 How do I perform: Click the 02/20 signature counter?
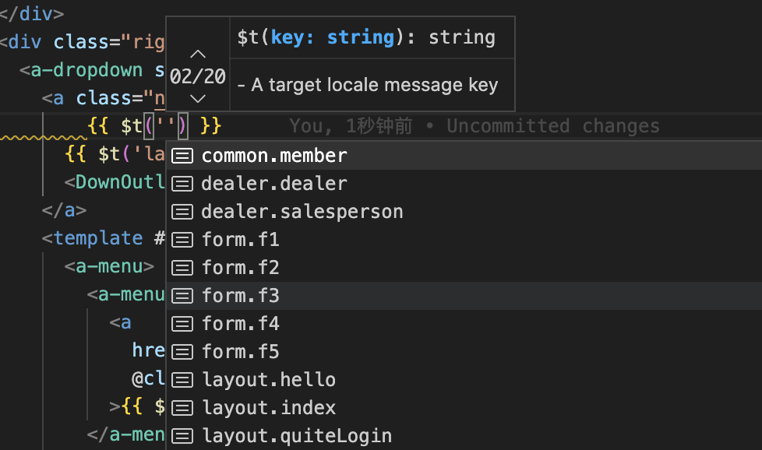click(197, 77)
